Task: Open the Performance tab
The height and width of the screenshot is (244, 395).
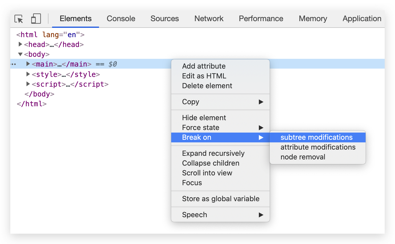Action: 261,19
